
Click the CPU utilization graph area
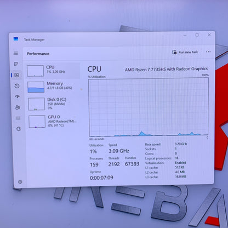pyautogui.click(x=149, y=107)
